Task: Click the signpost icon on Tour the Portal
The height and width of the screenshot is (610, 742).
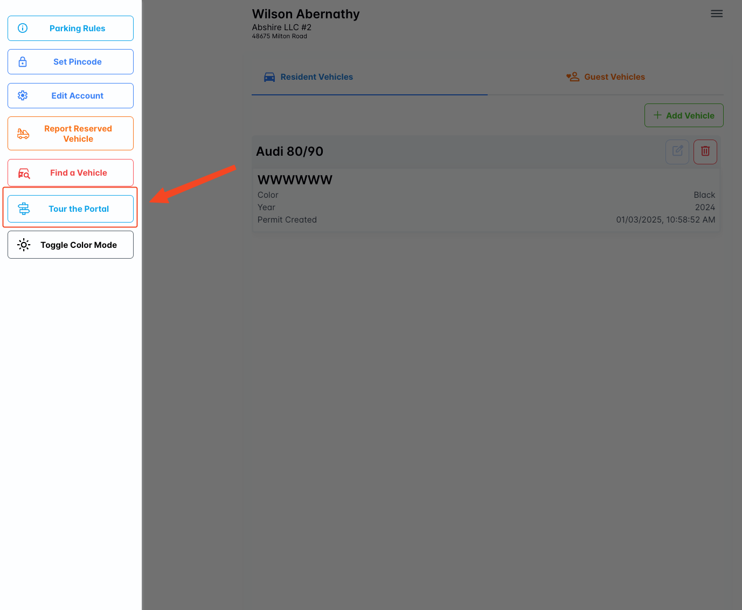Action: coord(24,209)
